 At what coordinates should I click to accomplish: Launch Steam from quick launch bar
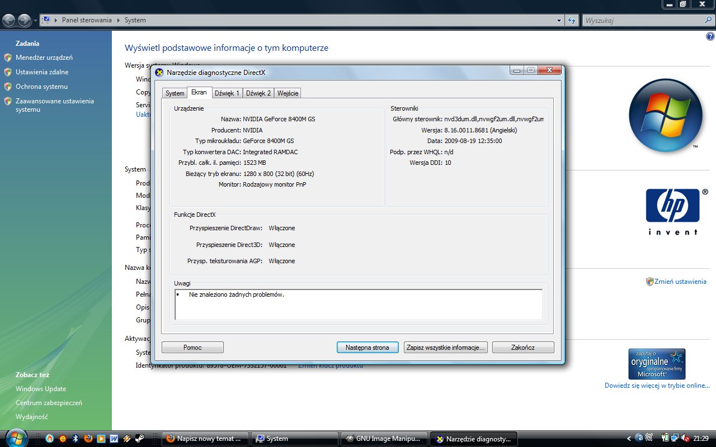139,439
